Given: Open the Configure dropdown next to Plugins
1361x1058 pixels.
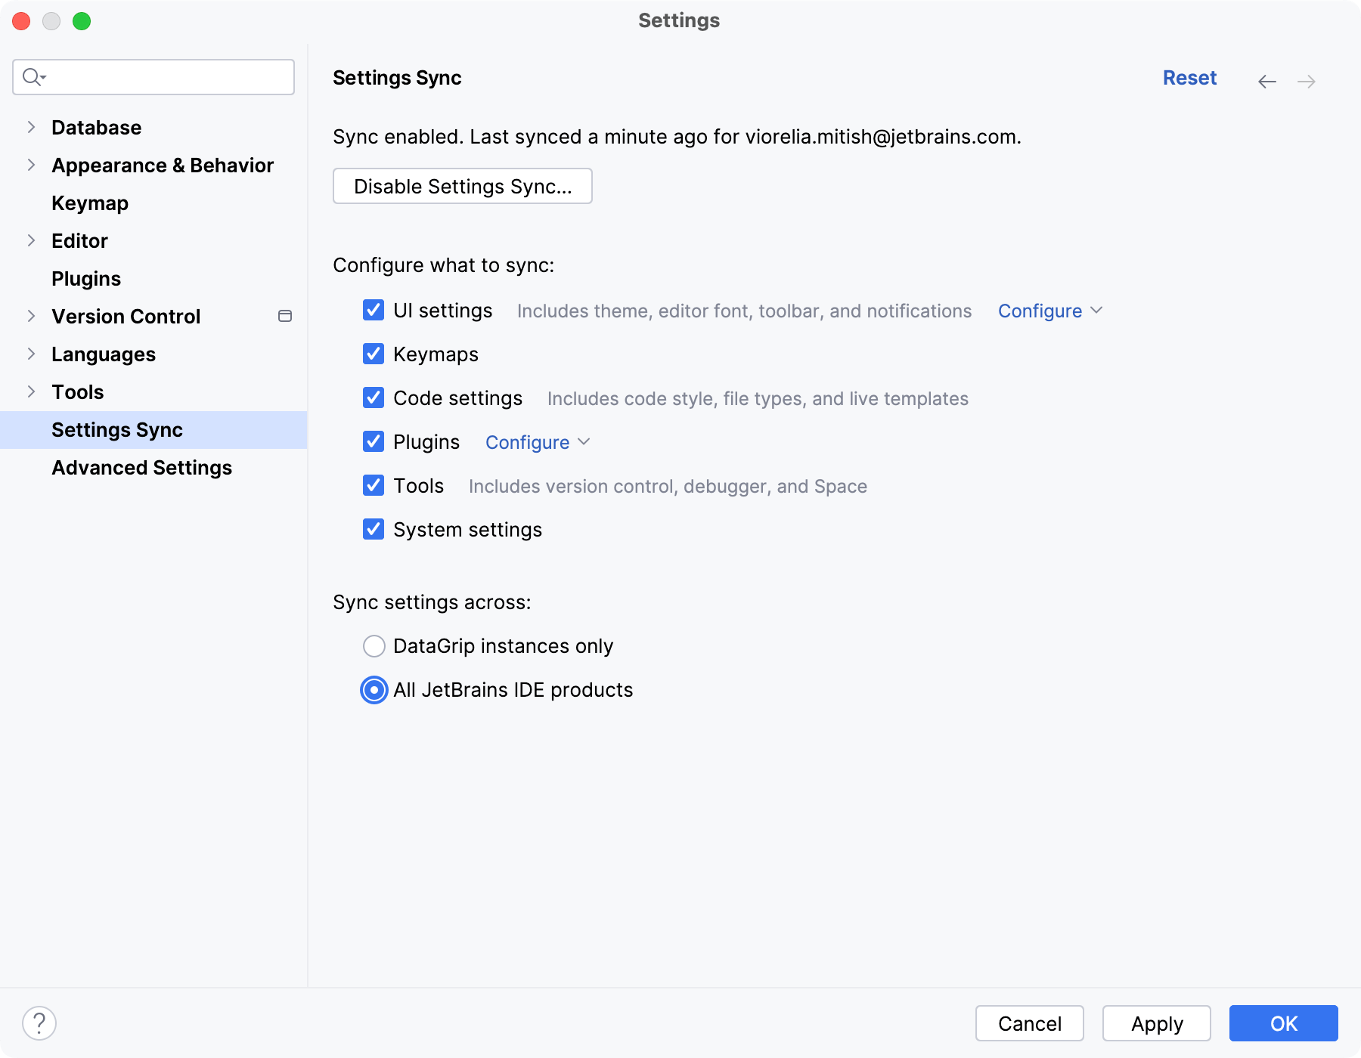Looking at the screenshot, I should 537,442.
